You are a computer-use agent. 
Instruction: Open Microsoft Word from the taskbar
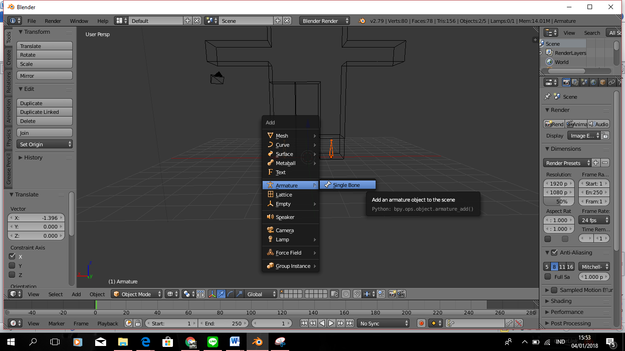coord(235,341)
